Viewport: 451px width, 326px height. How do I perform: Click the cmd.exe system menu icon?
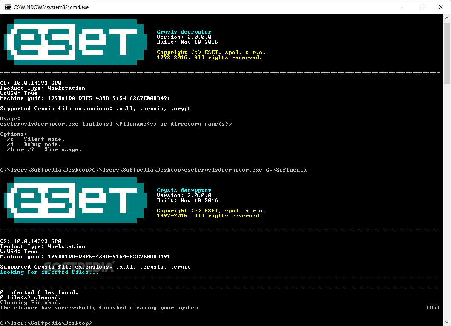point(8,7)
